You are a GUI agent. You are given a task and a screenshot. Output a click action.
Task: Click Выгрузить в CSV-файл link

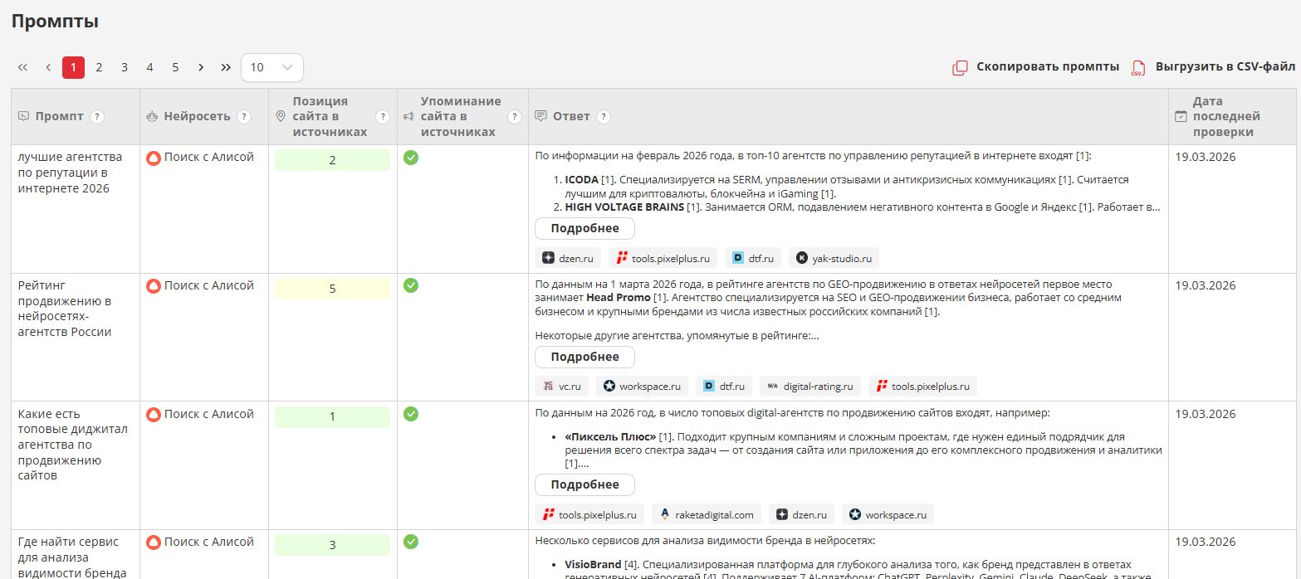1225,67
